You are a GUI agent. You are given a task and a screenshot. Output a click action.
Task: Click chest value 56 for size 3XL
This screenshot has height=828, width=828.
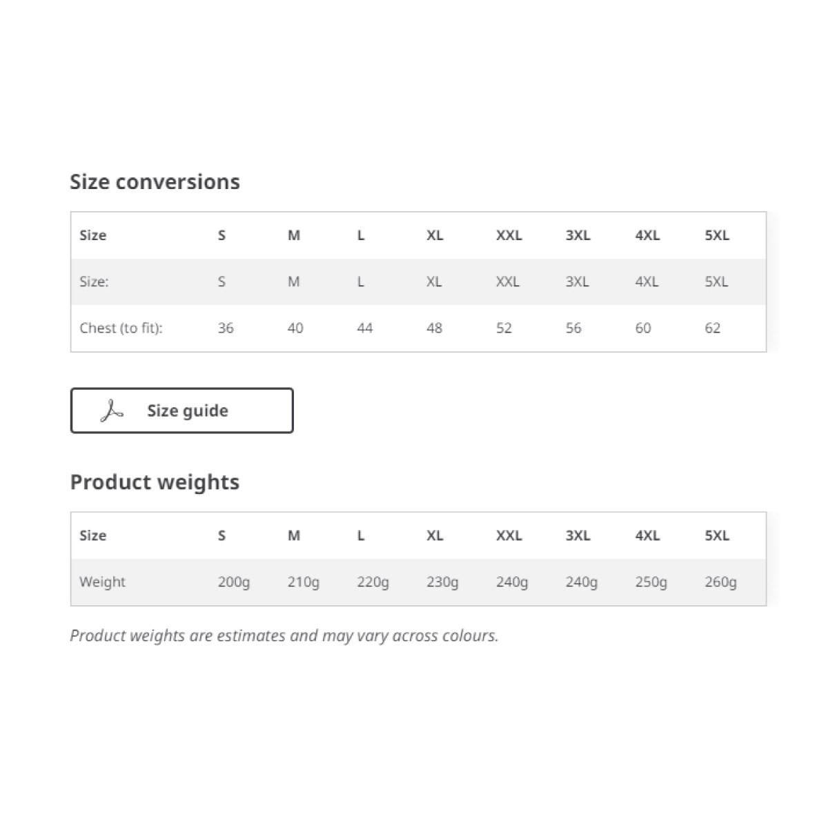(573, 328)
